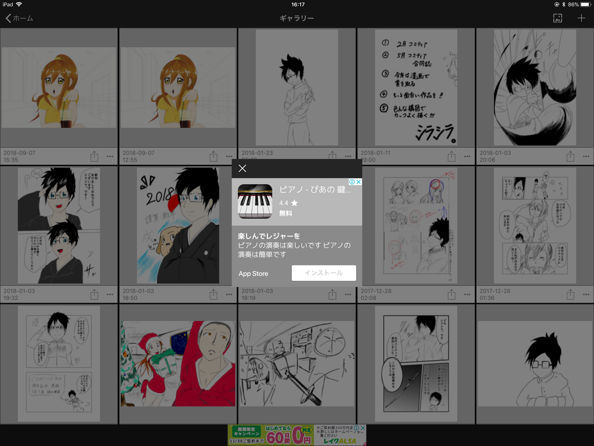Image resolution: width=594 pixels, height=446 pixels.
Task: Open more options for 2017-12-28 02:08 artwork
Action: point(467,294)
